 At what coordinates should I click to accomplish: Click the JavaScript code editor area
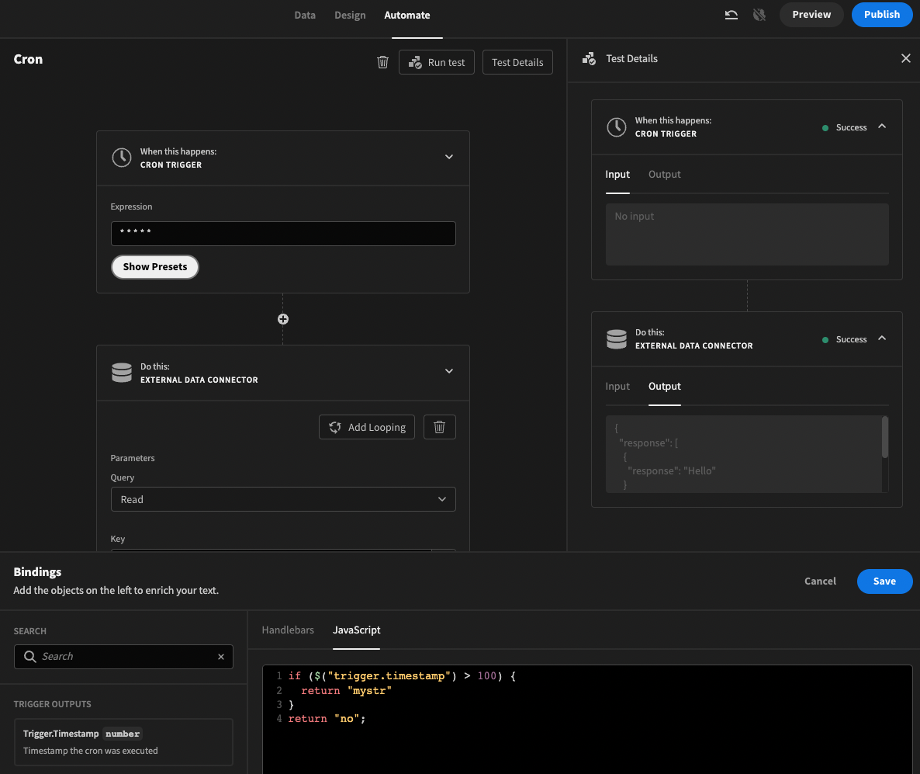tap(587, 720)
